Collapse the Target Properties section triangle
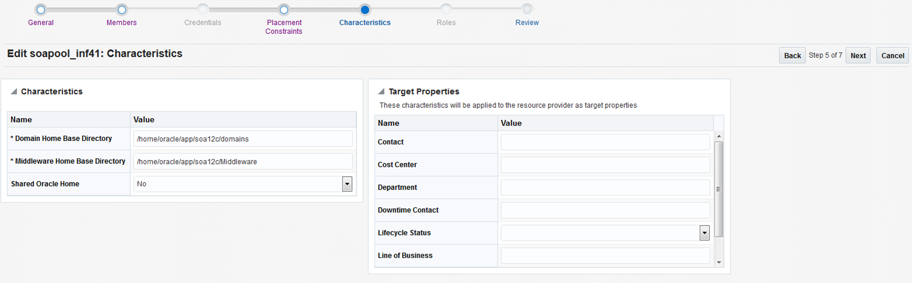The width and height of the screenshot is (912, 283). [x=382, y=92]
